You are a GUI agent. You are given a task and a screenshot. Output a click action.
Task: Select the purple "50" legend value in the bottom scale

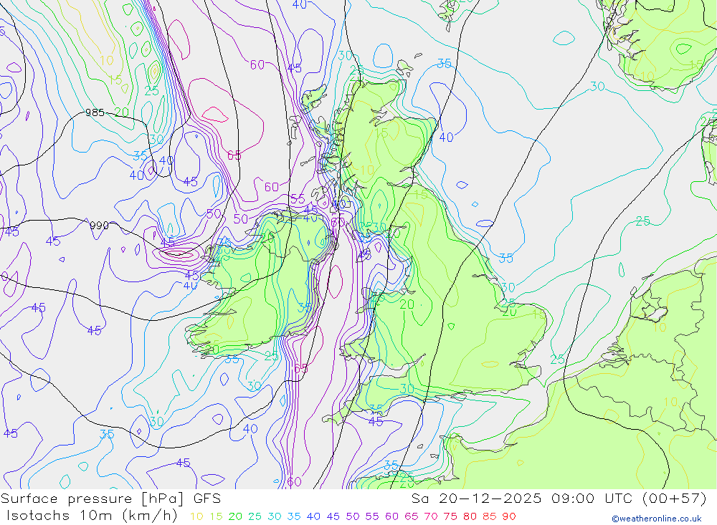(353, 517)
